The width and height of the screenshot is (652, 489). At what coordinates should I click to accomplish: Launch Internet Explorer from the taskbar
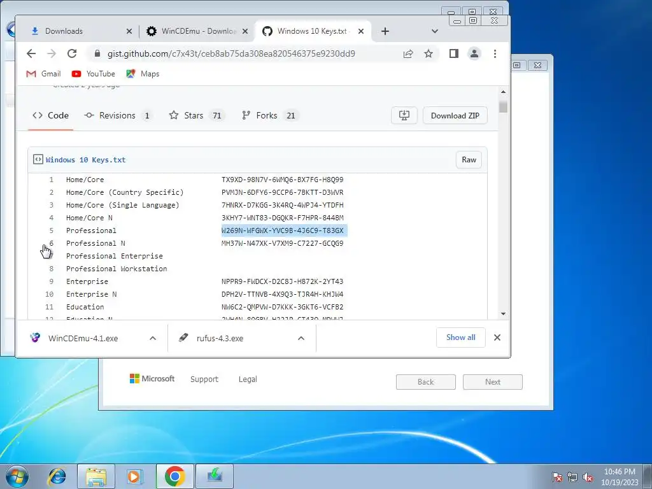coord(57,476)
